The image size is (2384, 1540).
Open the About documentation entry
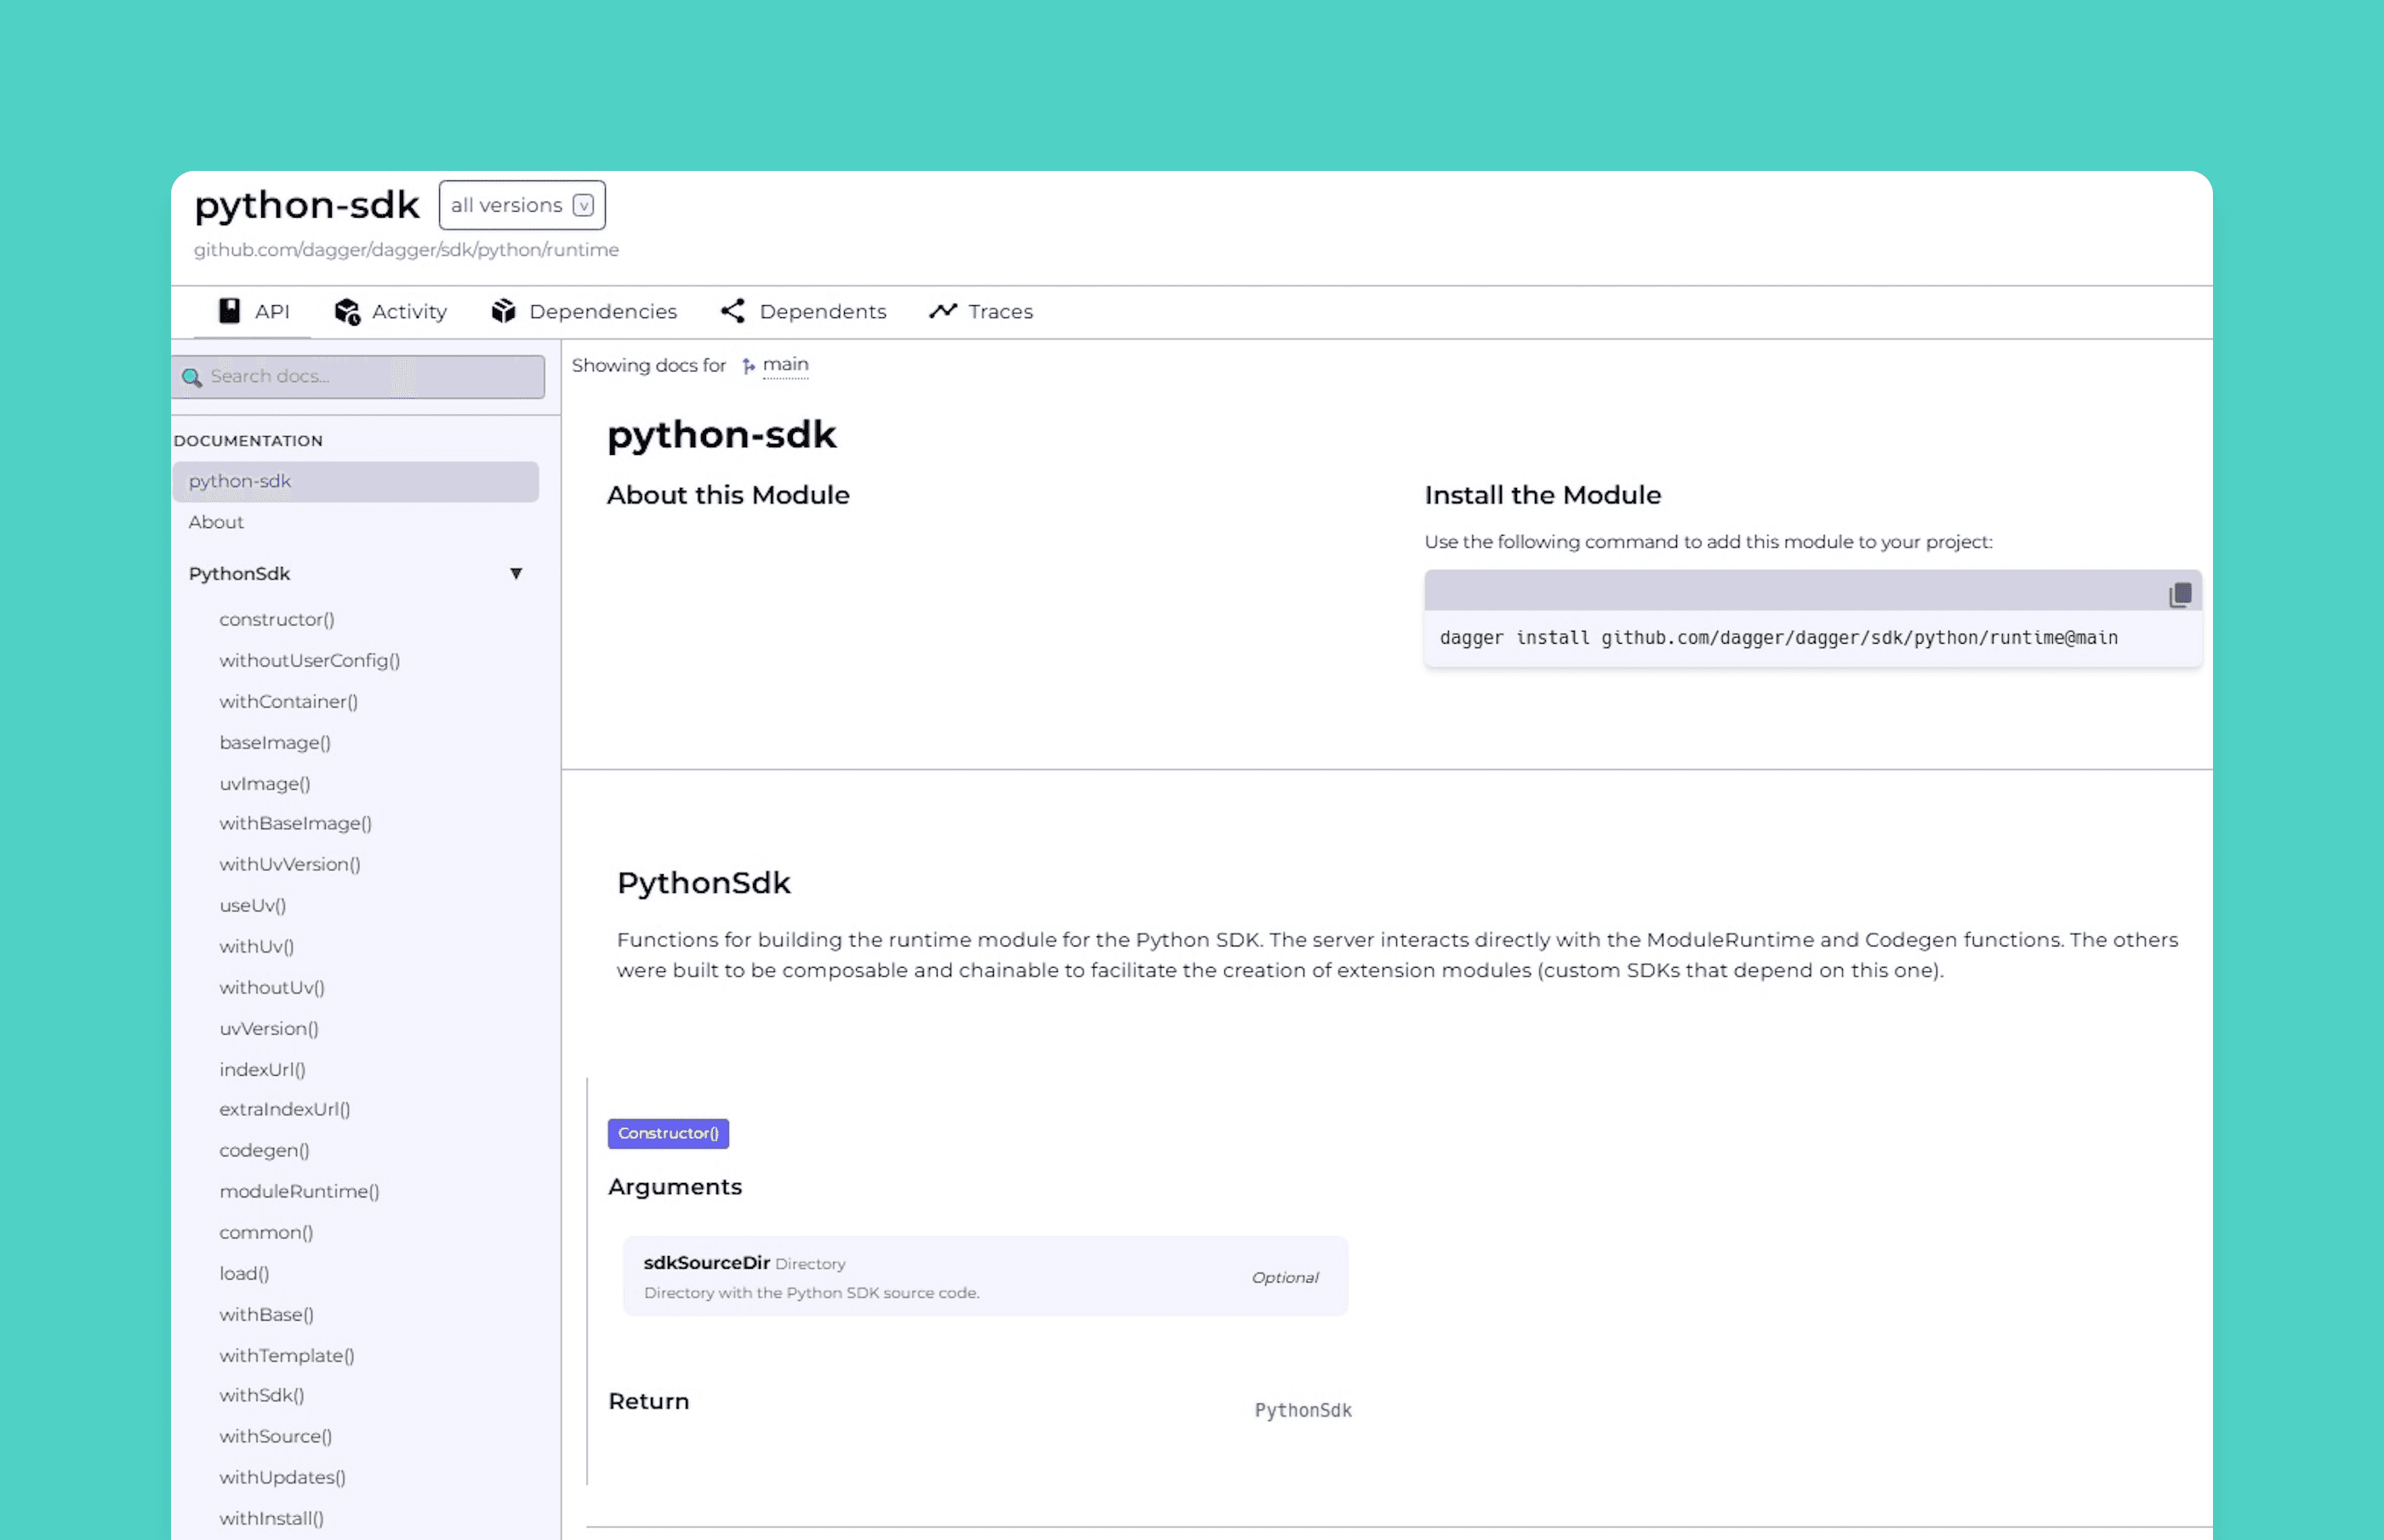(x=216, y=522)
